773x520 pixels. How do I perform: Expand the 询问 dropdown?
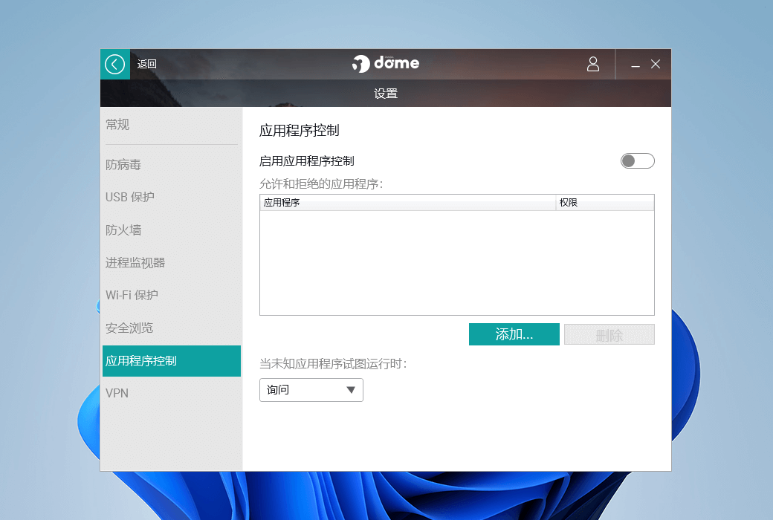click(x=311, y=390)
